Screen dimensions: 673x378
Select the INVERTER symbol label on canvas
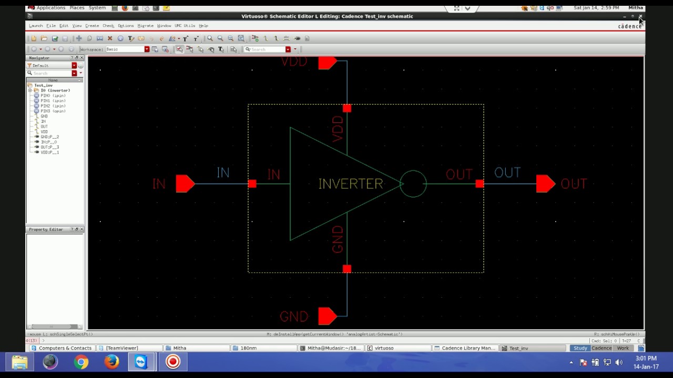[351, 184]
